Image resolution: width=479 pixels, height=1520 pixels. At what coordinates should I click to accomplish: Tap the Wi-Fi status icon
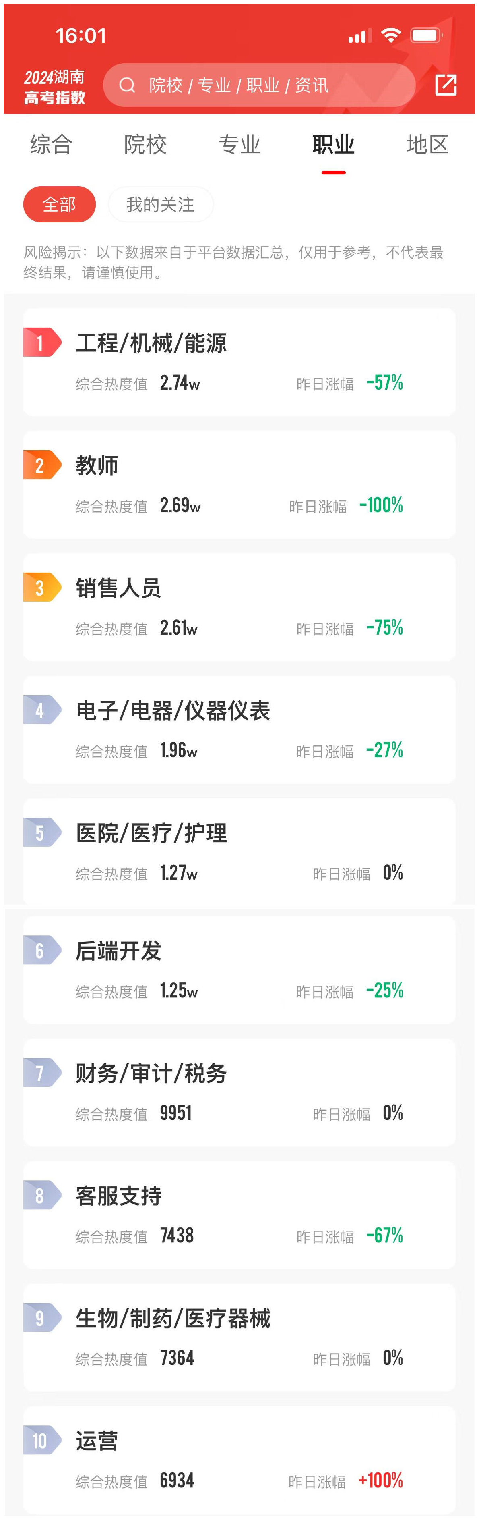390,35
